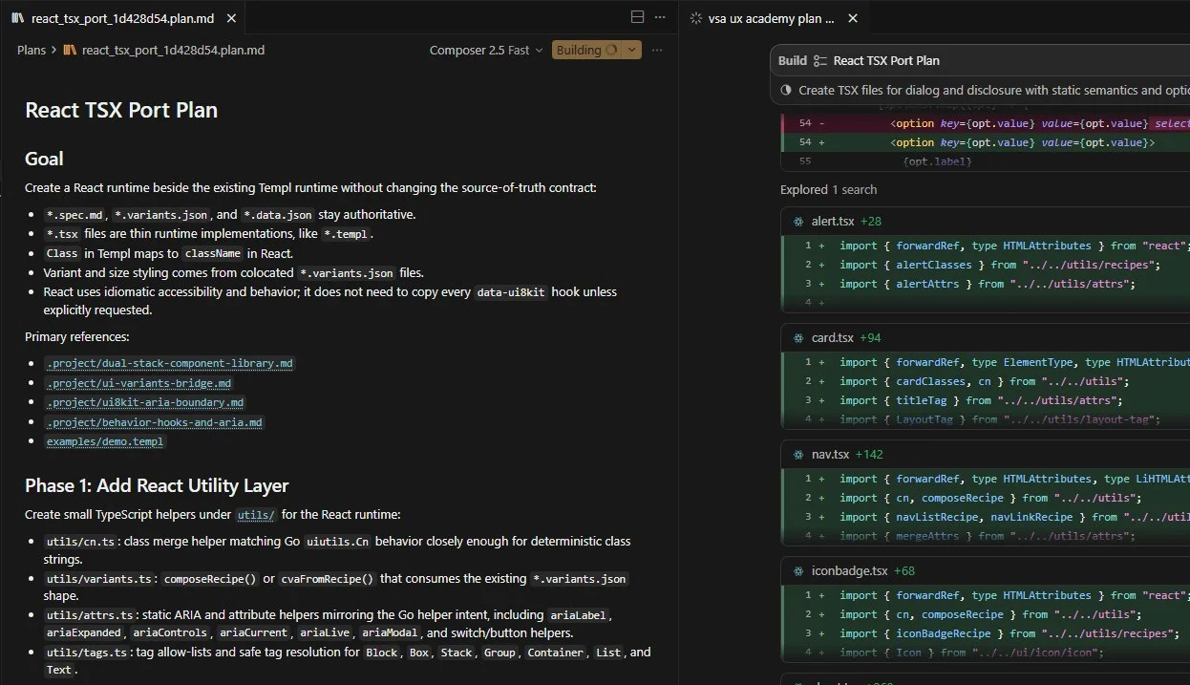Viewport: 1190px width, 685px height.
Task: Click the React icon next to iconbadge.tsx
Action: coord(798,570)
